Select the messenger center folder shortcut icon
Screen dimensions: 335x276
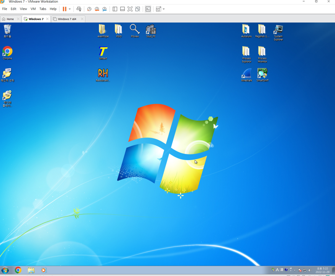(7, 75)
